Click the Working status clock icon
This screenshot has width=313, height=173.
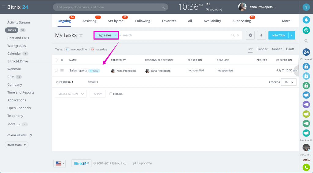(207, 9)
